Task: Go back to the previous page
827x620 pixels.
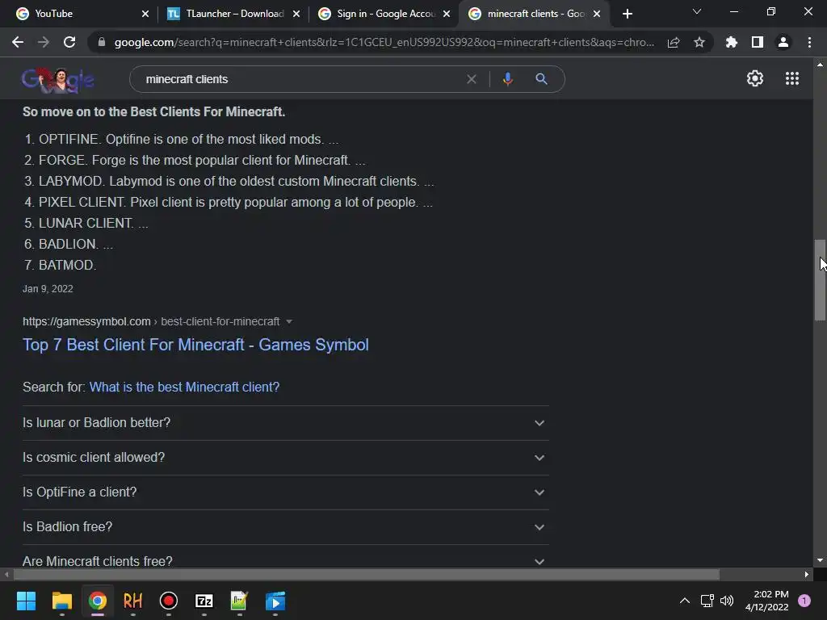Action: (18, 42)
